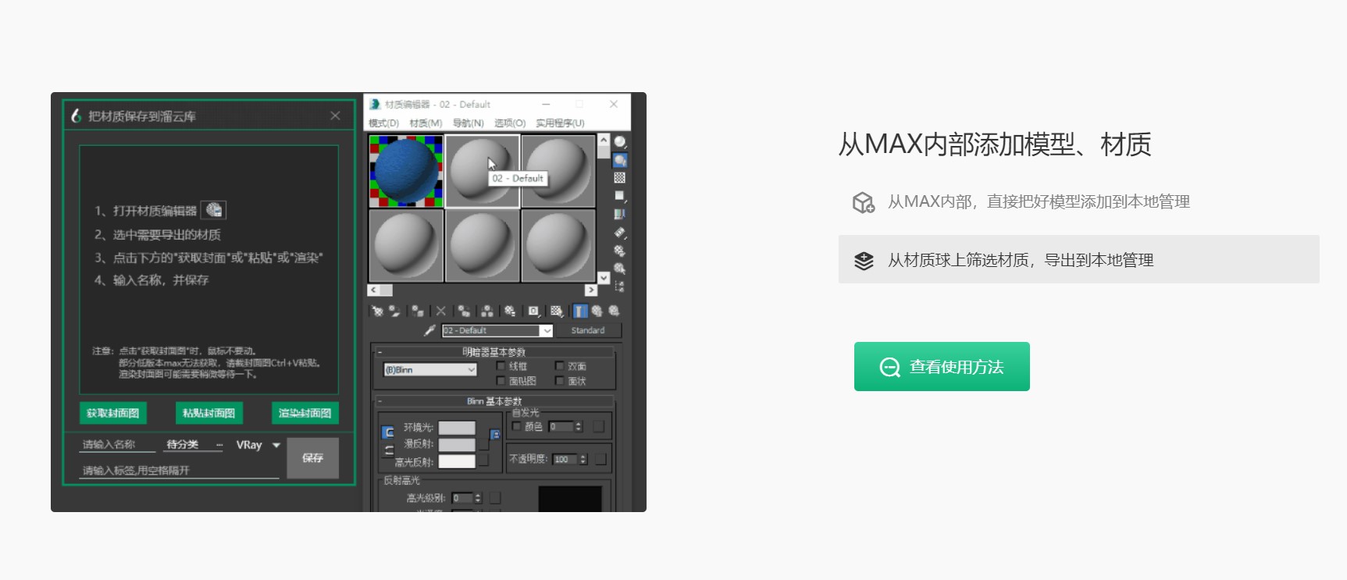The image size is (1347, 580).
Task: Click the sample slots scroll-down arrow
Action: (604, 278)
